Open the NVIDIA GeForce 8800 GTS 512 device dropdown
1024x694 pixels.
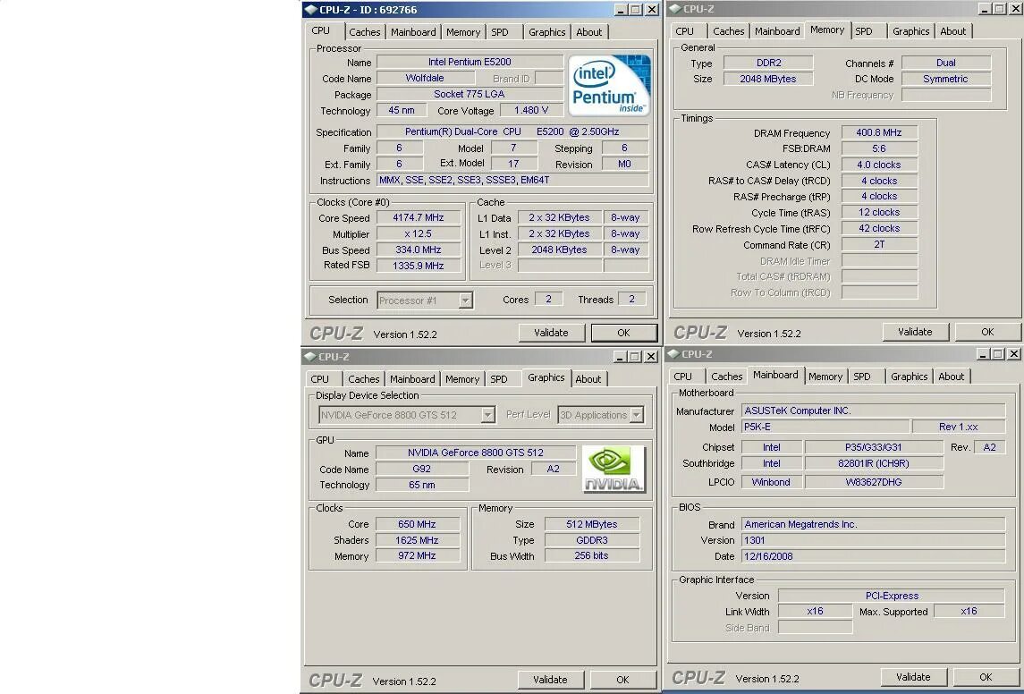coord(487,415)
